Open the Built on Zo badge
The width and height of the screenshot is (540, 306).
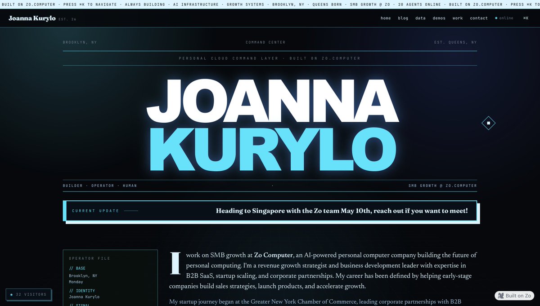[514, 296]
